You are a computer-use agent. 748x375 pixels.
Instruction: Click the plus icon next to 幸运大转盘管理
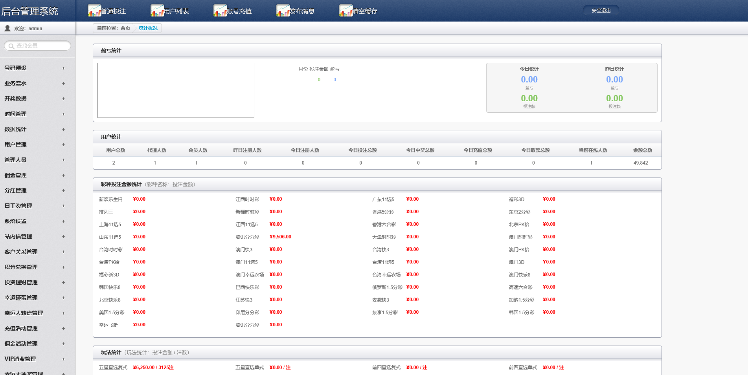pyautogui.click(x=64, y=313)
